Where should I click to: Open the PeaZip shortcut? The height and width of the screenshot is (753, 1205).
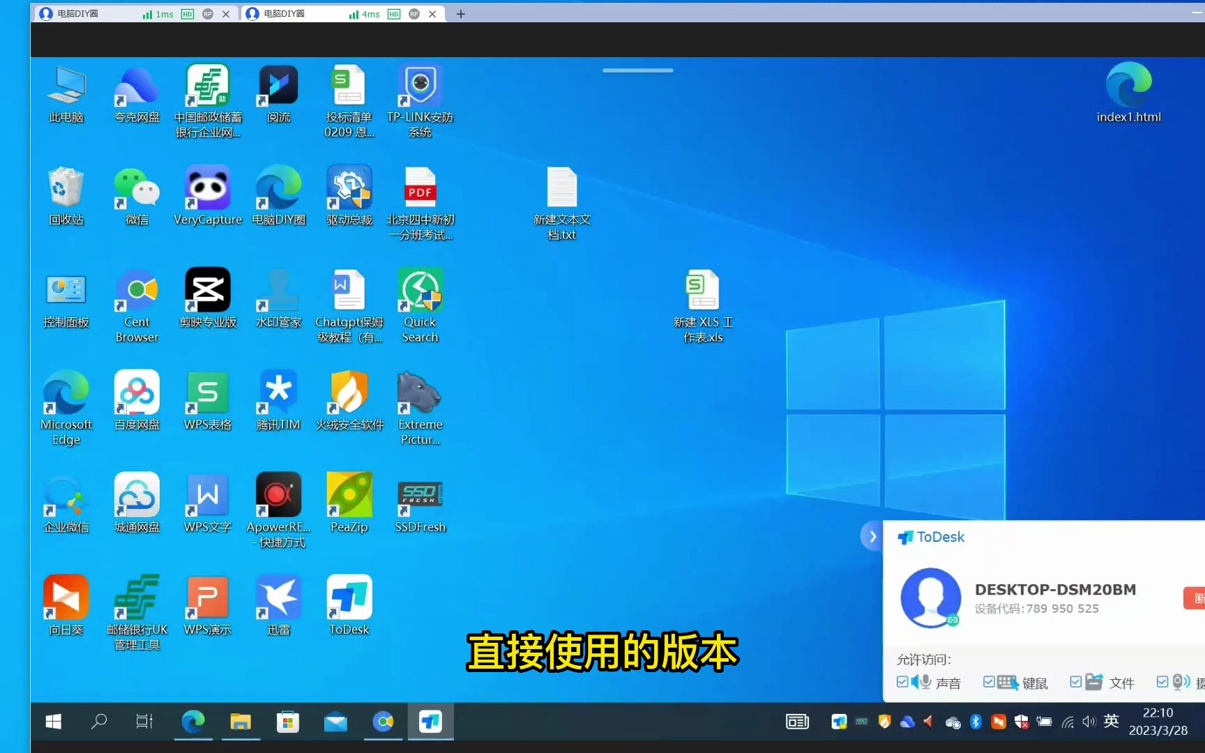349,504
